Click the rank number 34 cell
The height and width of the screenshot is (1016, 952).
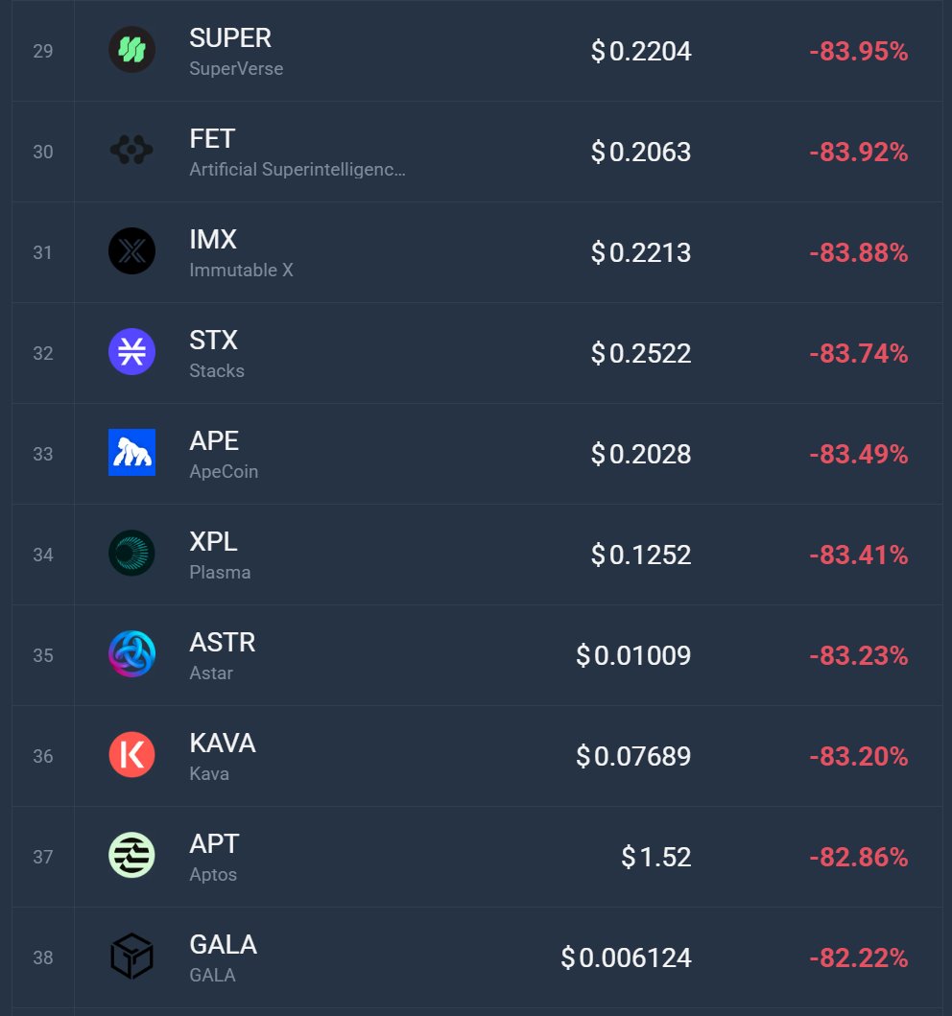tap(43, 555)
